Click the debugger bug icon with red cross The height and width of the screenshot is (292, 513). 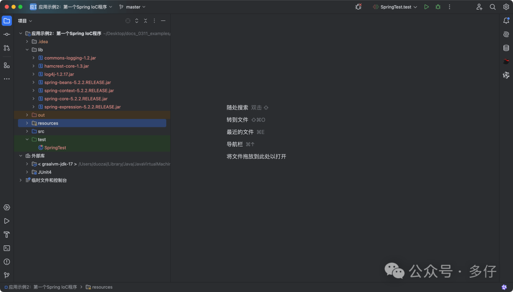tap(358, 7)
